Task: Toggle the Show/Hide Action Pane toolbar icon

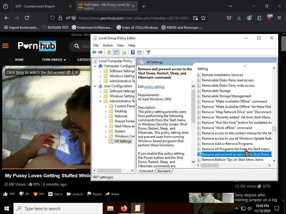Action: (139, 52)
